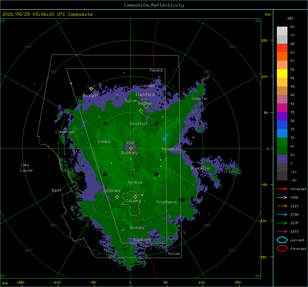Click the Olds town label
The image size is (308, 287).
130,142
